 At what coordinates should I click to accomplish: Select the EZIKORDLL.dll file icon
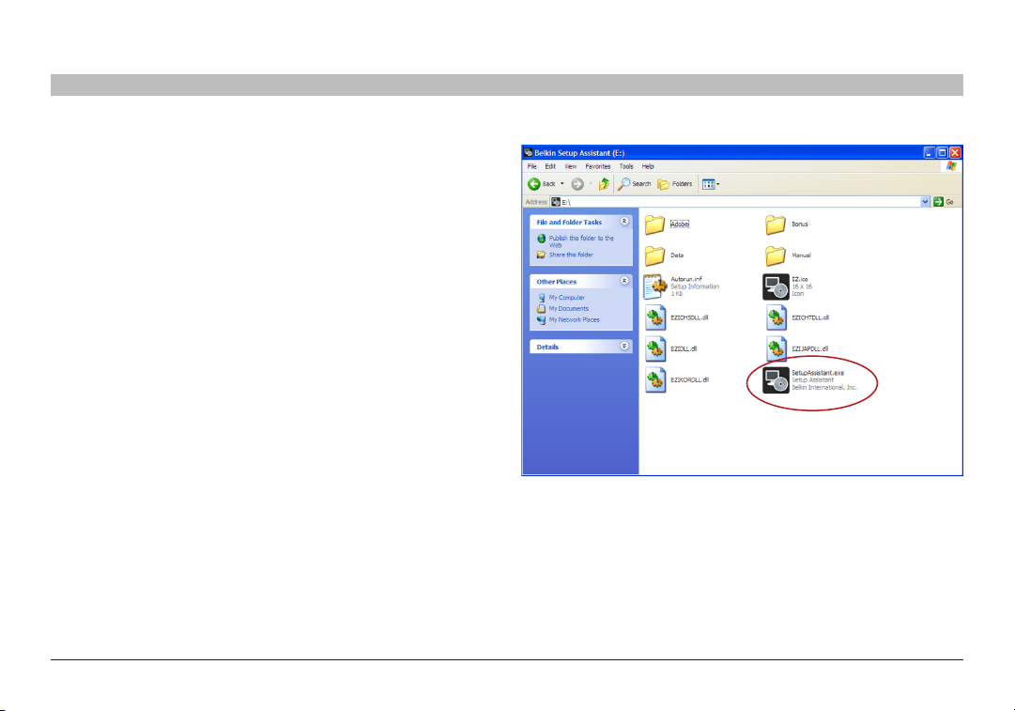click(x=655, y=380)
